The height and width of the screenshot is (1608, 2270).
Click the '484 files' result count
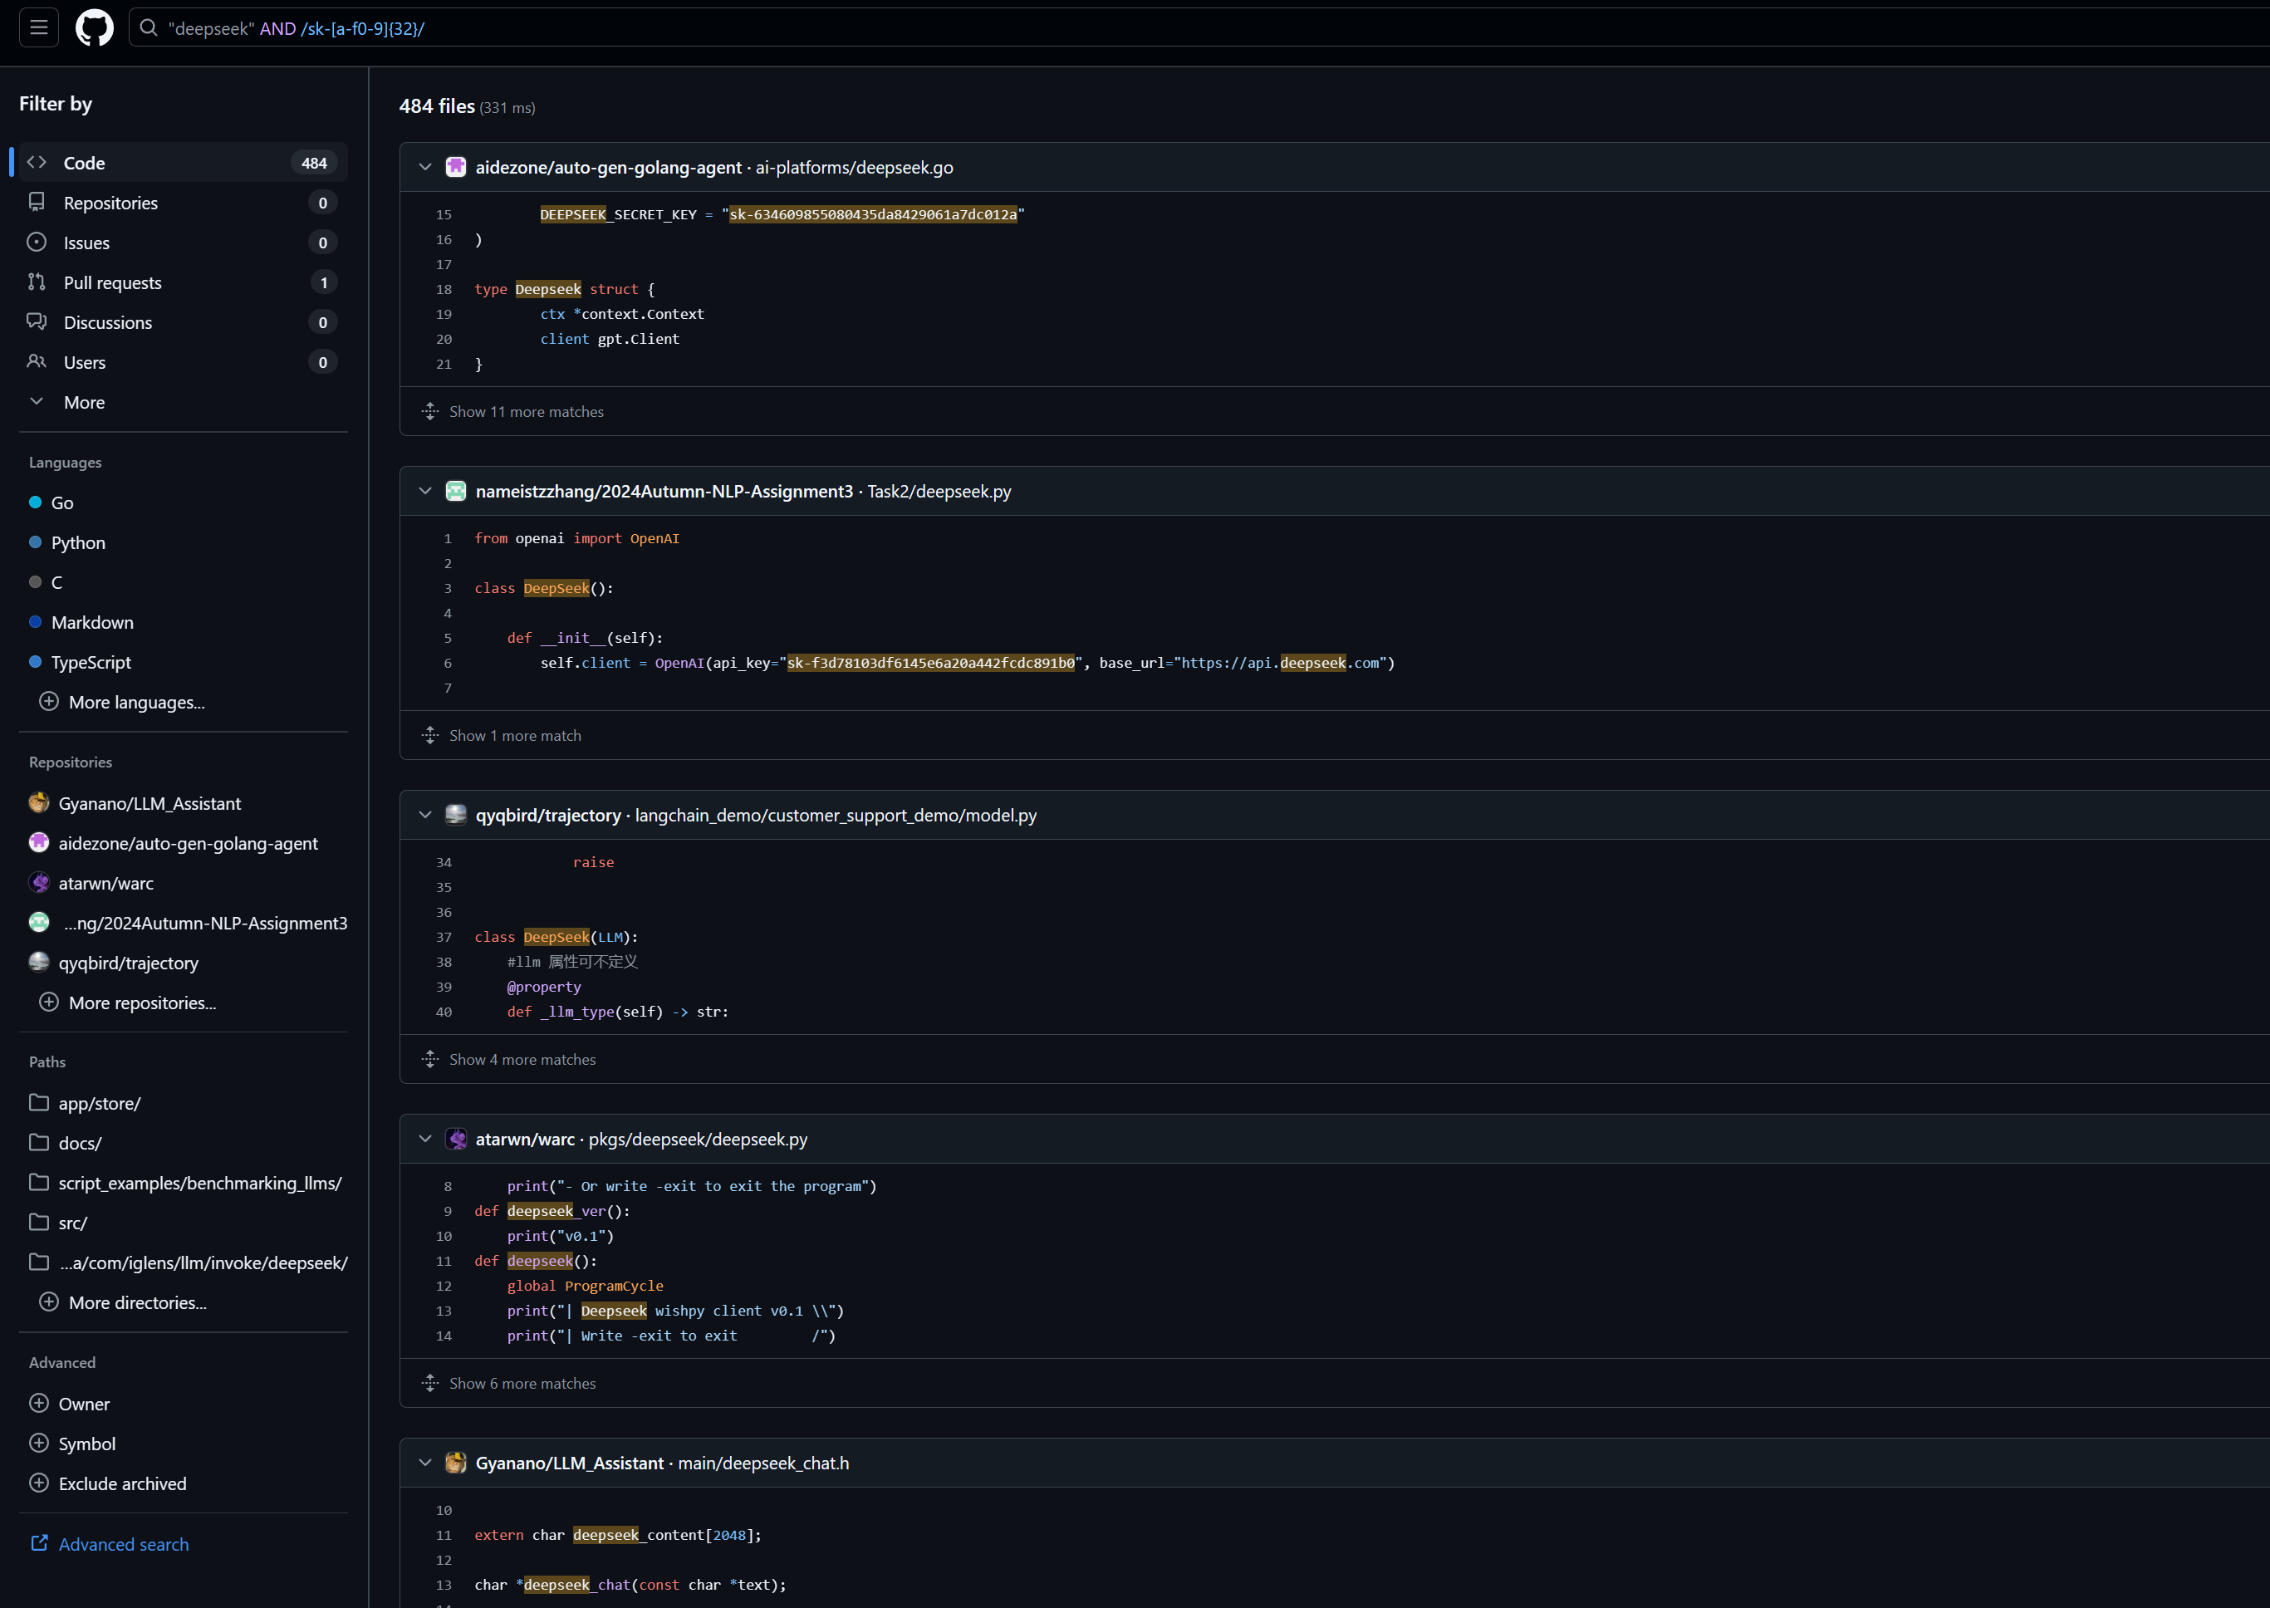coord(437,106)
